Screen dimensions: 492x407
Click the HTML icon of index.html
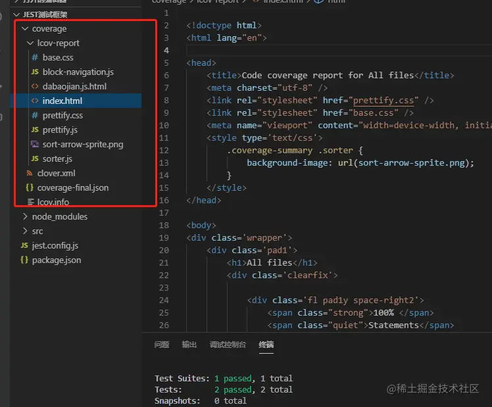[x=35, y=101]
